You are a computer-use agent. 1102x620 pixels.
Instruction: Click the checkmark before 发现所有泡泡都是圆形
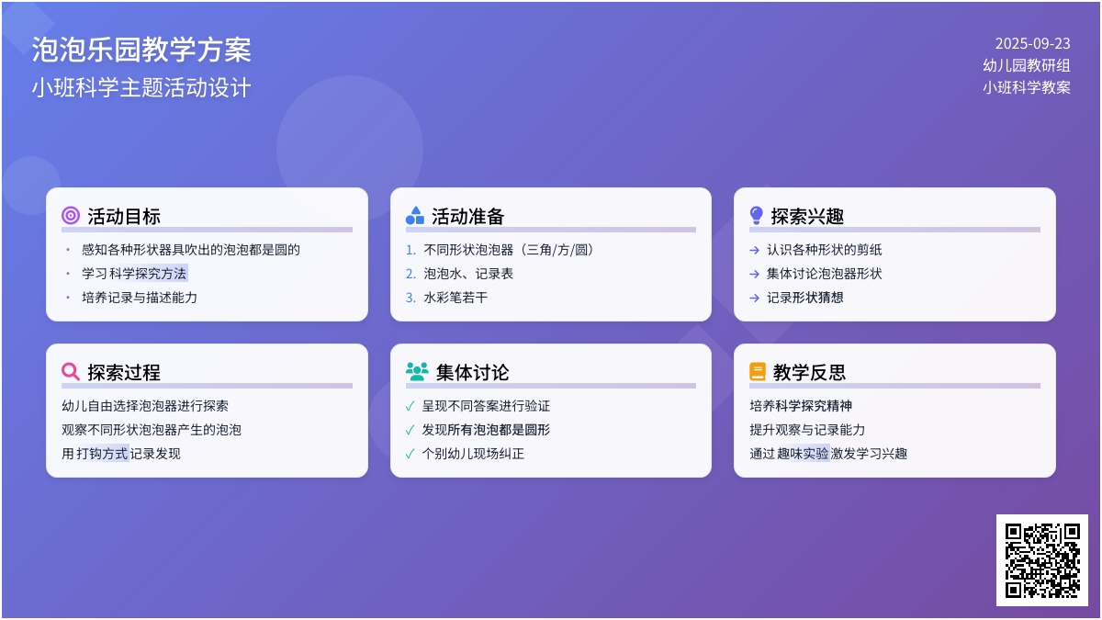410,430
